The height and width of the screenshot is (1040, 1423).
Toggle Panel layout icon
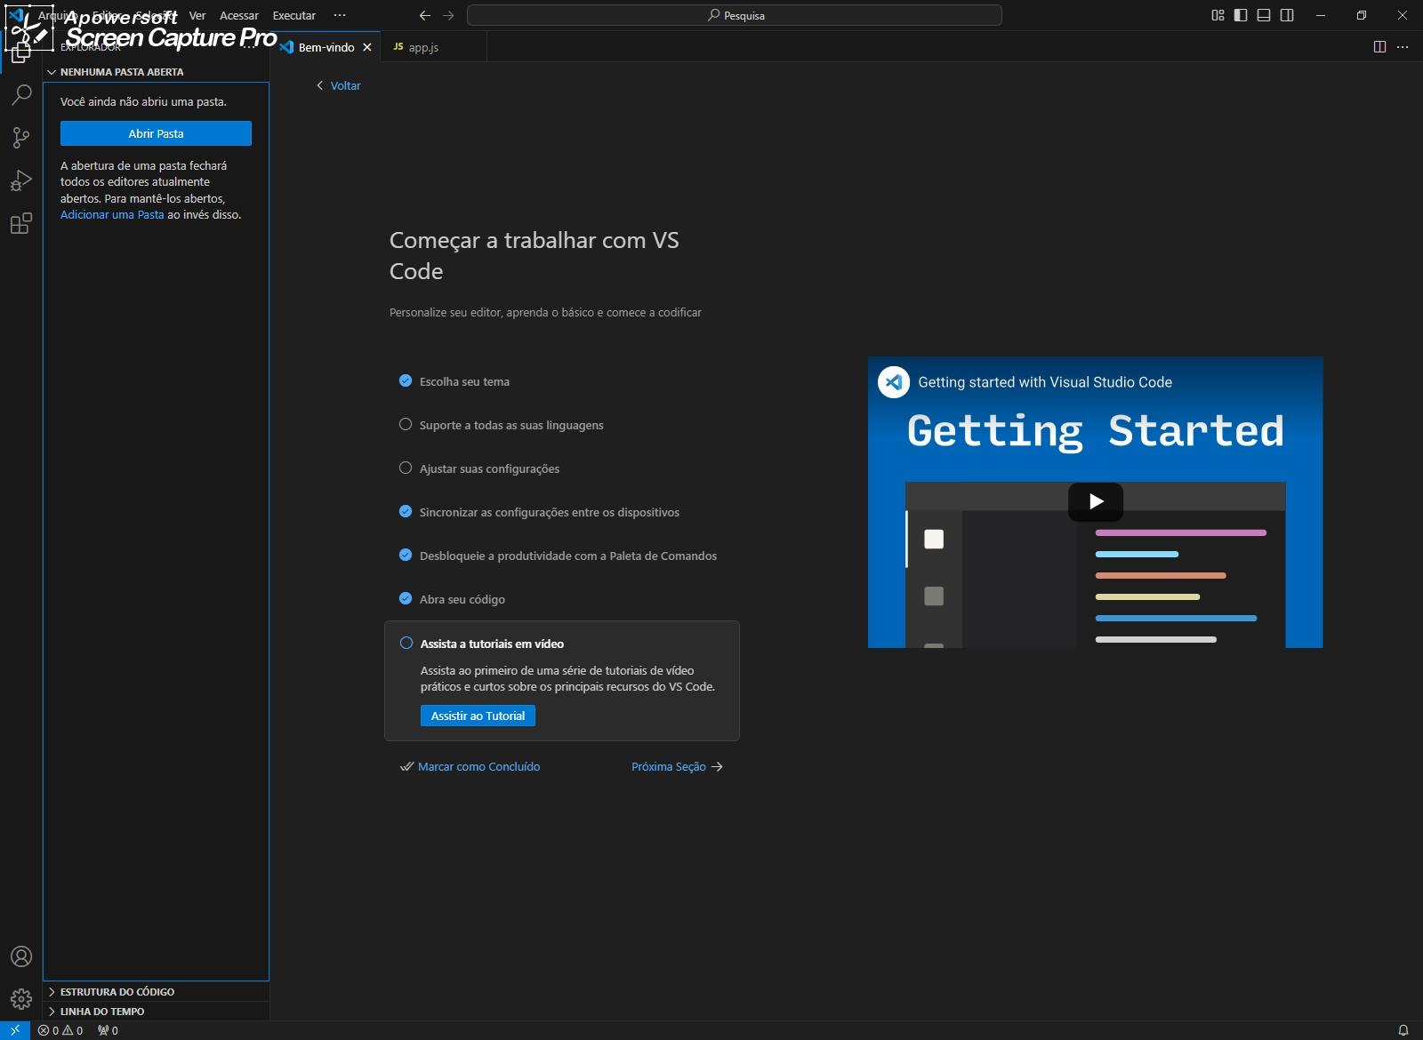pos(1264,15)
